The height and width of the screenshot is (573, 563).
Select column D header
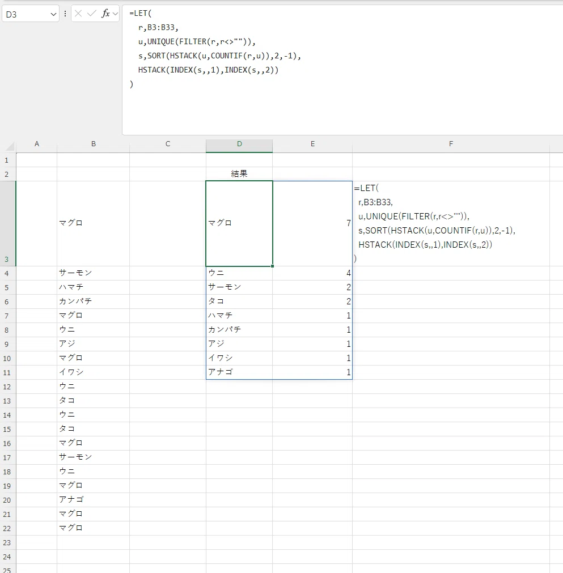(x=239, y=144)
